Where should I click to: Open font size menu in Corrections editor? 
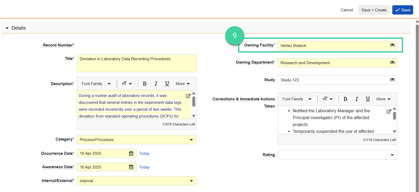pyautogui.click(x=327, y=99)
